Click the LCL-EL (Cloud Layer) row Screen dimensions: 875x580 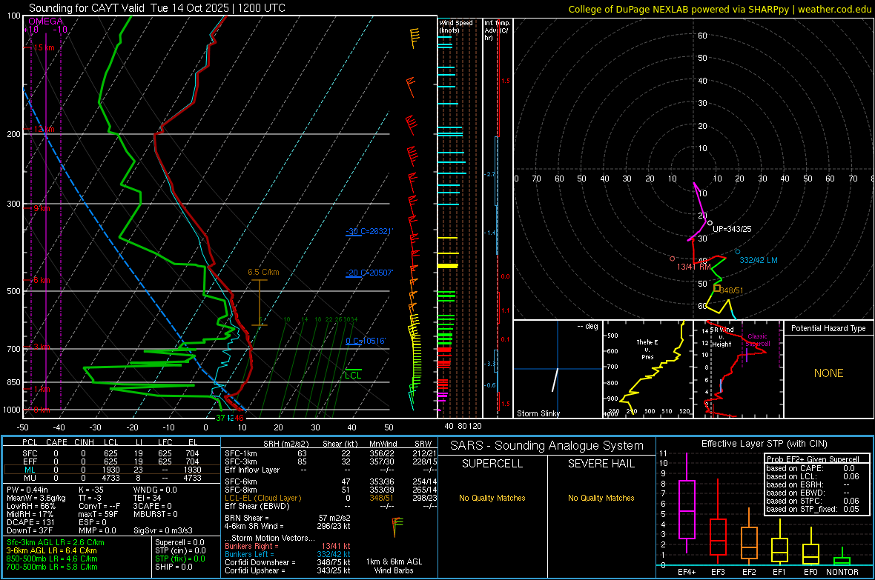click(331, 498)
